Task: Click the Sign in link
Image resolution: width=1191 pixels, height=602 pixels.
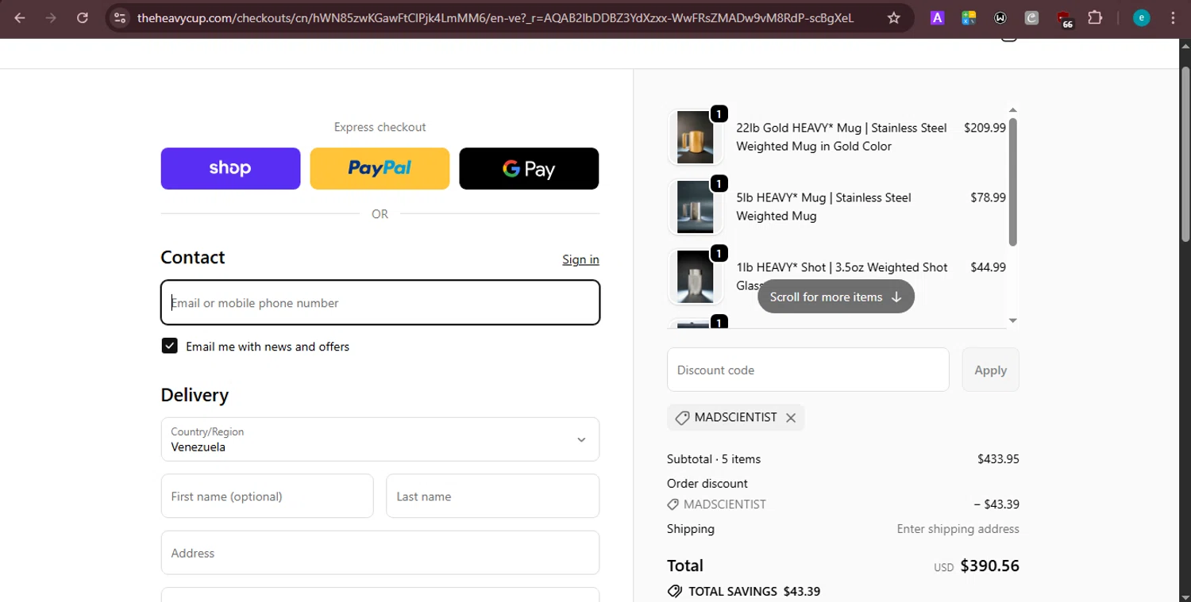Action: click(580, 259)
